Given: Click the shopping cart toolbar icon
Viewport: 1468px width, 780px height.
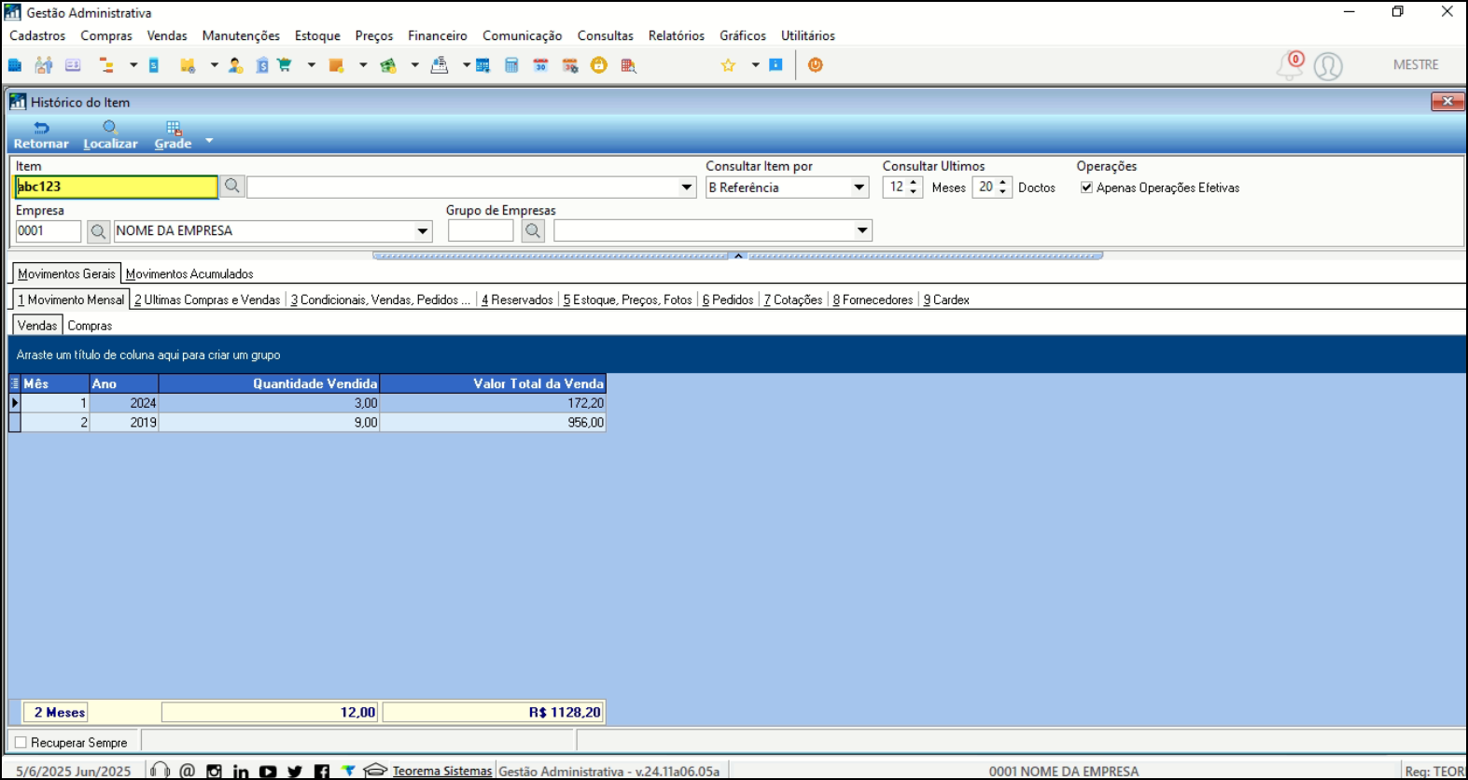Looking at the screenshot, I should pos(285,65).
